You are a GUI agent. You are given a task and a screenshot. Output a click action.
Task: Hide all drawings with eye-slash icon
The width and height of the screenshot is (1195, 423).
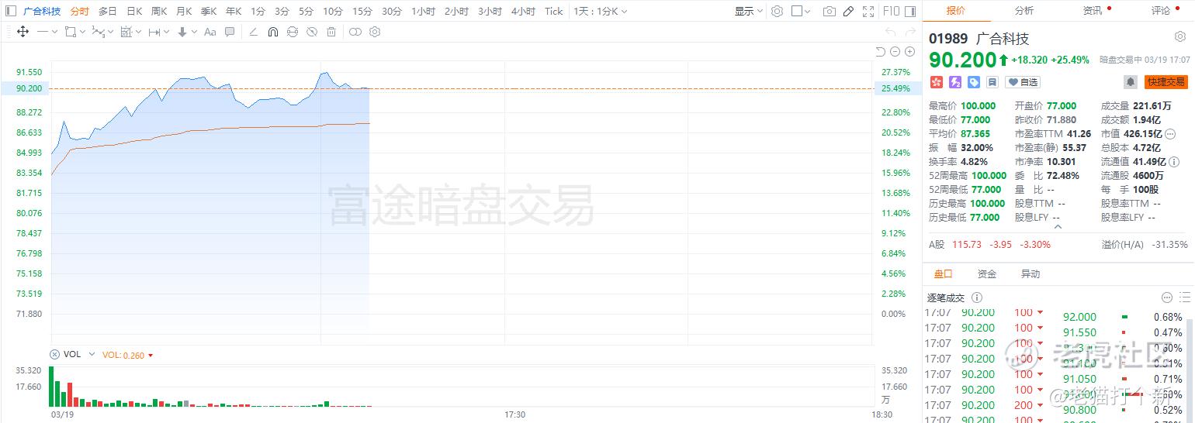coord(311,32)
